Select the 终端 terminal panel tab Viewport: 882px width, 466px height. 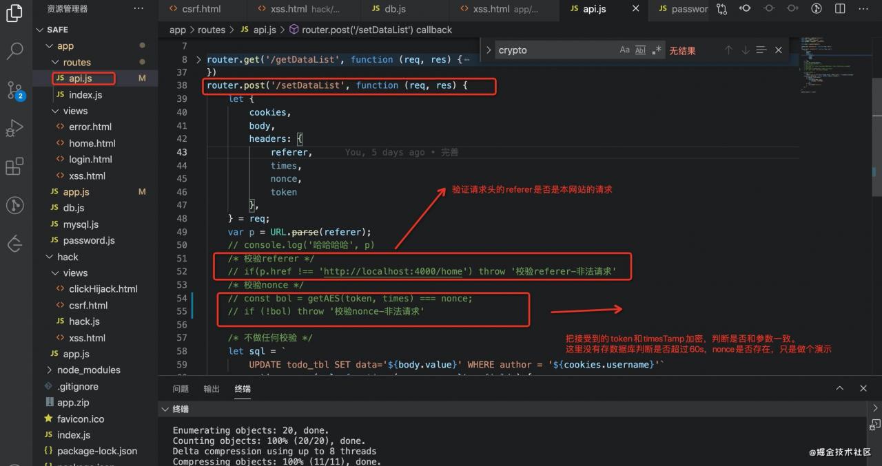243,388
